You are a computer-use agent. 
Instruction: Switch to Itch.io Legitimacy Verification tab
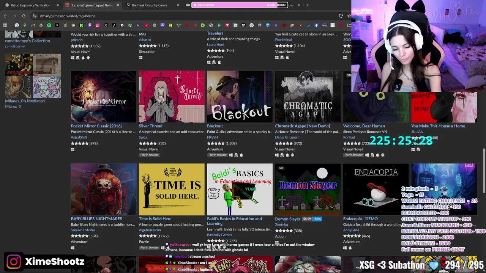[x=30, y=5]
